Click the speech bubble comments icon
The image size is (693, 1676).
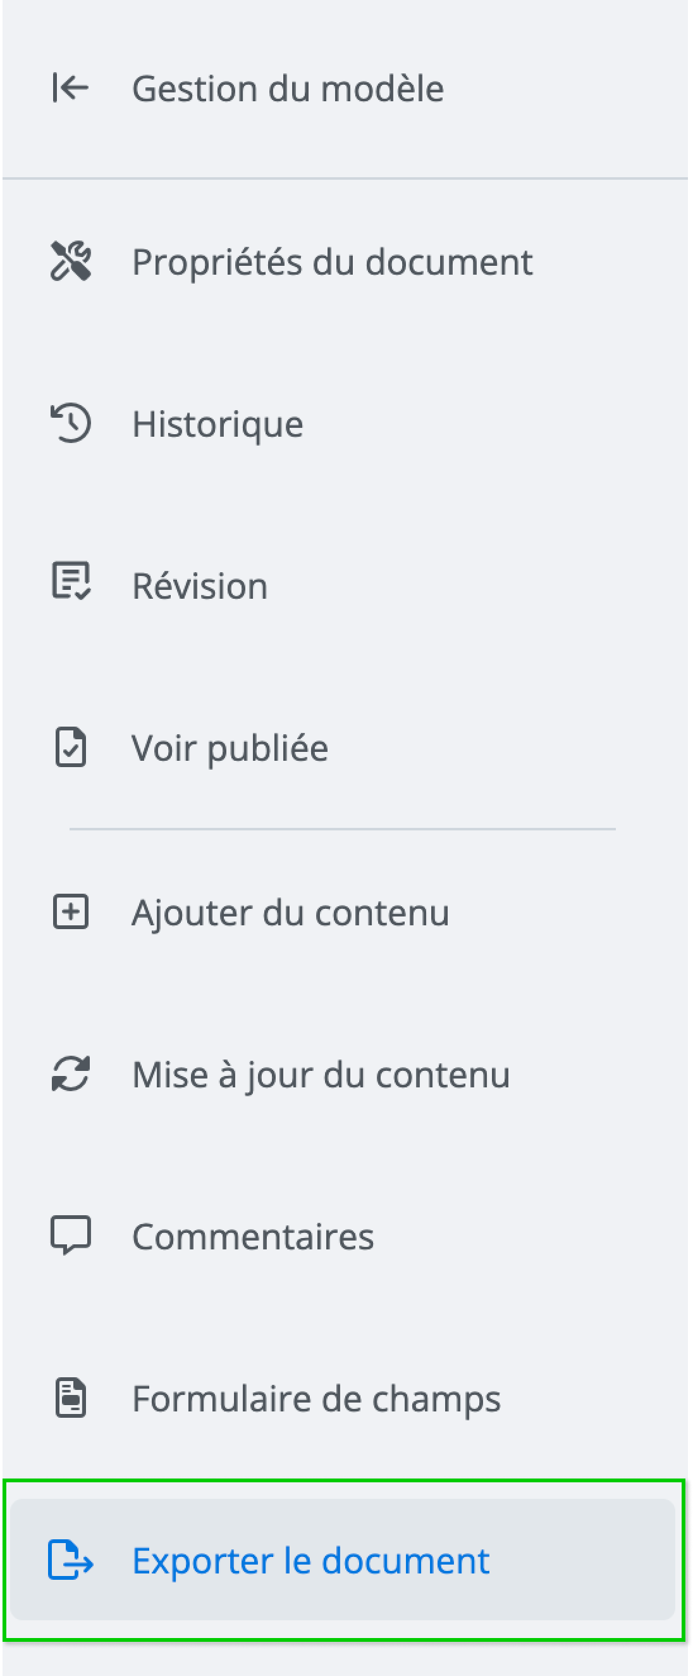coord(70,1235)
